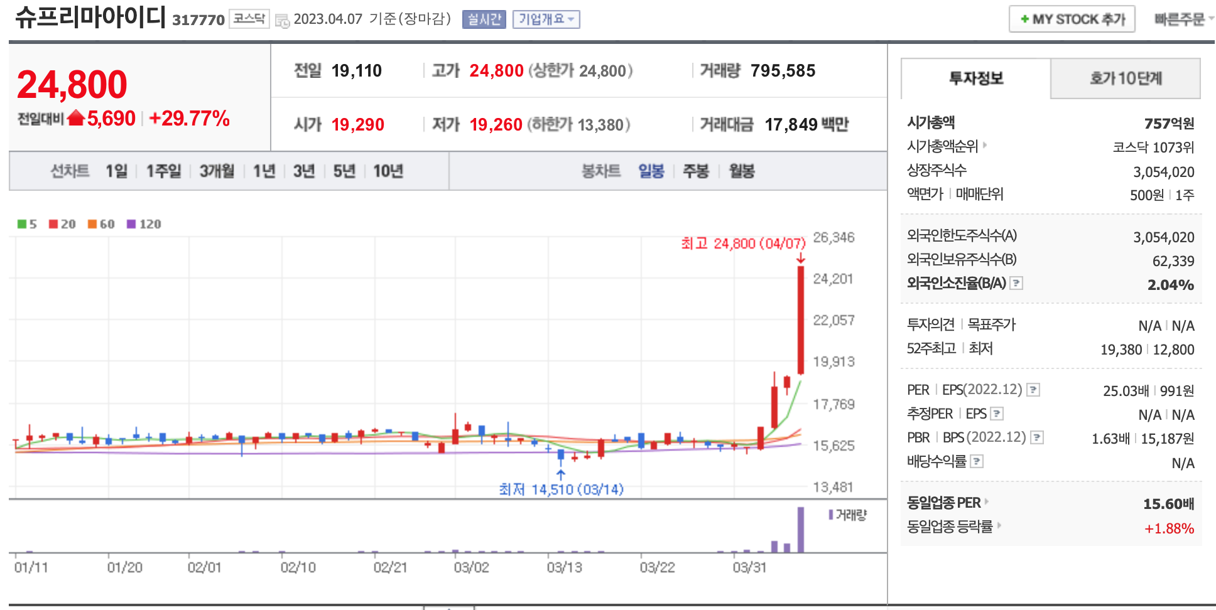The height and width of the screenshot is (610, 1216).
Task: Click the arrow icon next to 동일업종 등락률
Action: pyautogui.click(x=999, y=525)
